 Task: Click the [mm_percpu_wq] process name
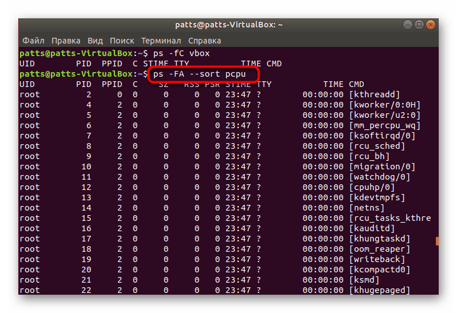(x=385, y=125)
